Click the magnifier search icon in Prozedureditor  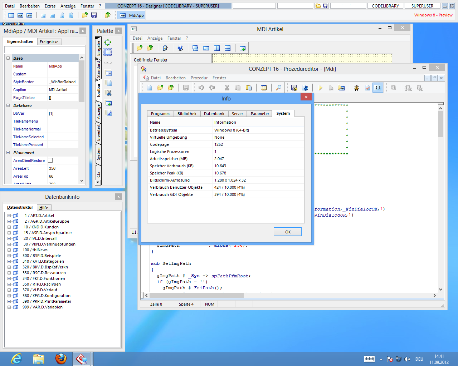click(278, 88)
